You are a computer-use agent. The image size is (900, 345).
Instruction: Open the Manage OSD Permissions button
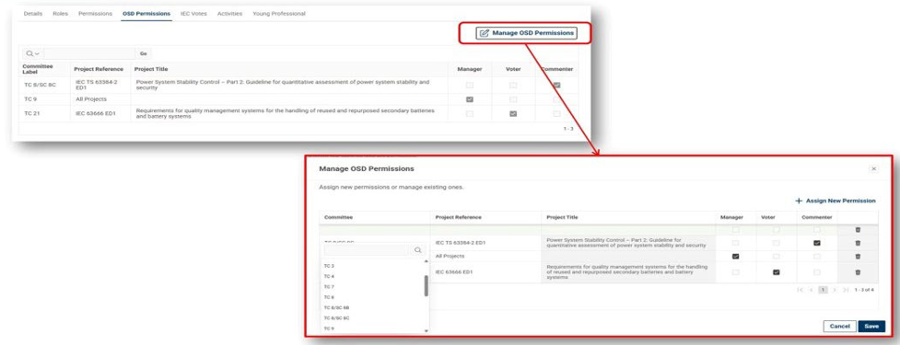526,33
